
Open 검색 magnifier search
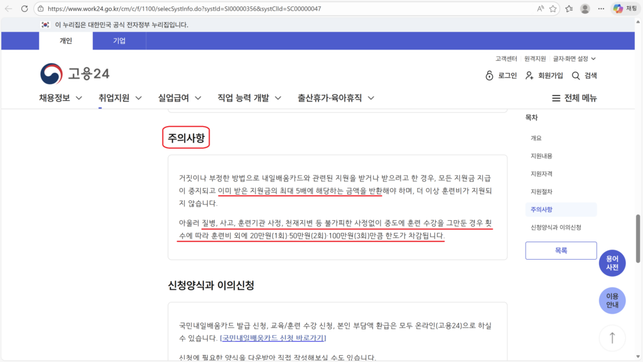pyautogui.click(x=576, y=76)
